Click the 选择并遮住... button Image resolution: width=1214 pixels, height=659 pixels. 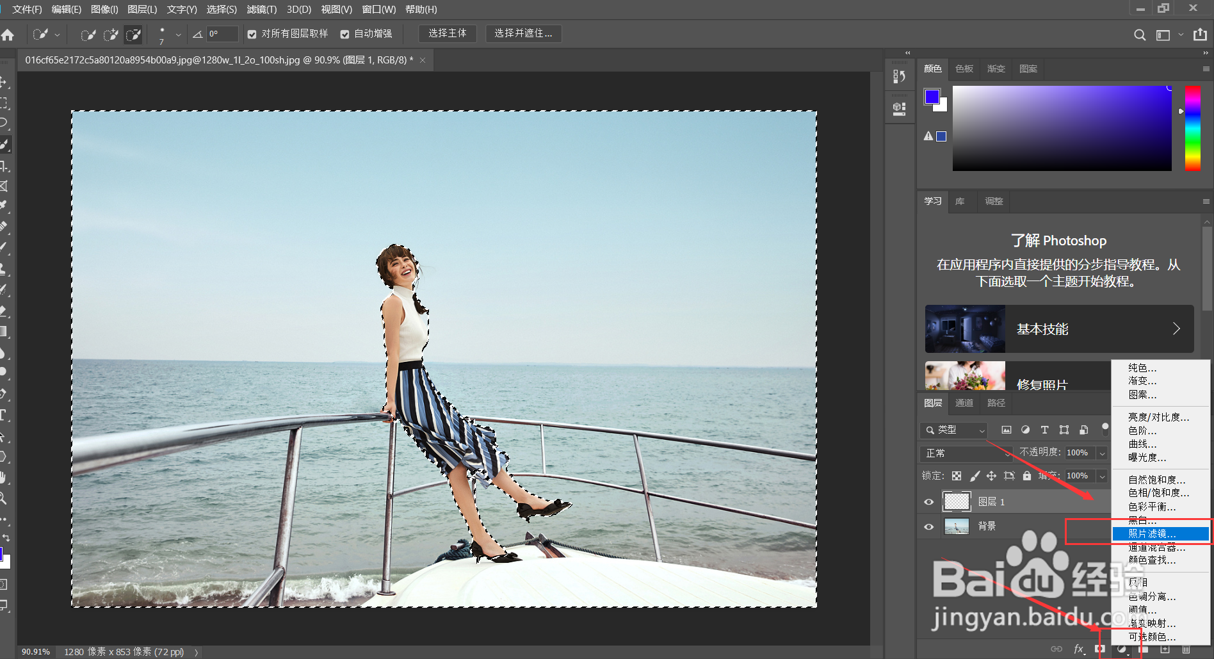pos(523,34)
